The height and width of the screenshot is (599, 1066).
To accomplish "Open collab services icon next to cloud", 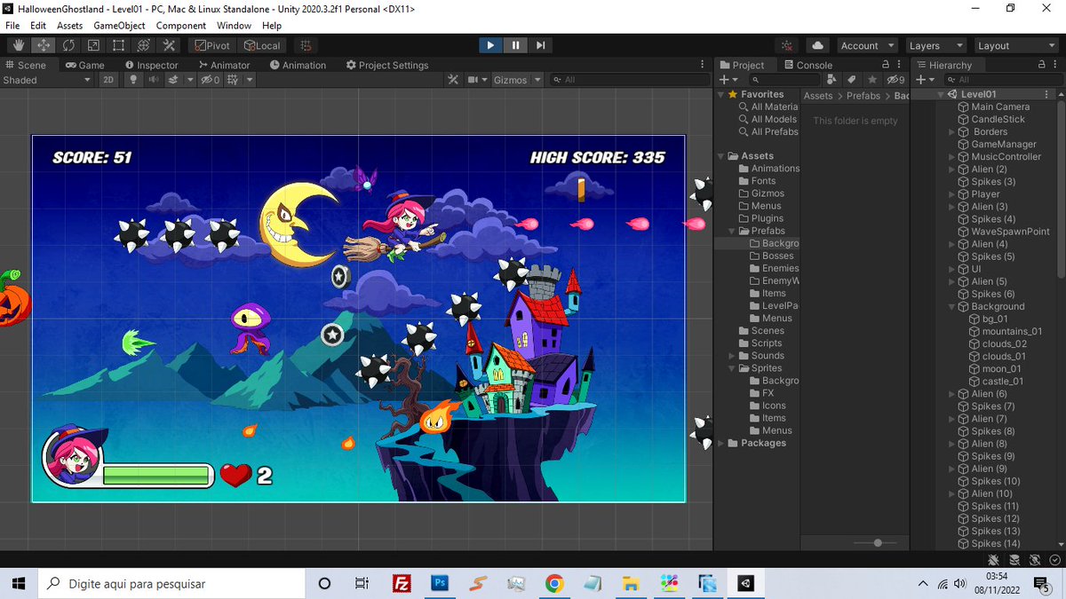I will (787, 45).
